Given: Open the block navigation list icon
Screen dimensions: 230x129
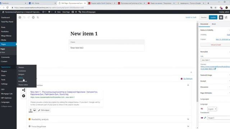Looking at the screenshot, I should (38, 18).
